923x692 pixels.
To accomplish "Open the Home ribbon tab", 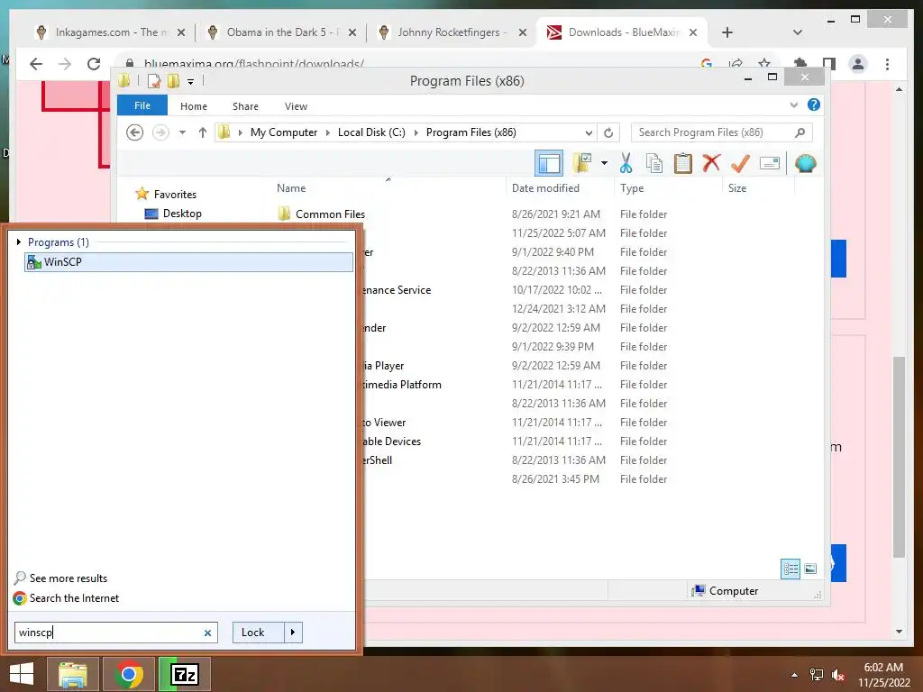I will 194,106.
